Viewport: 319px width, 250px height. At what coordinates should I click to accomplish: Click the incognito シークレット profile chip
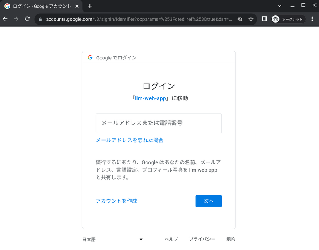click(x=288, y=19)
